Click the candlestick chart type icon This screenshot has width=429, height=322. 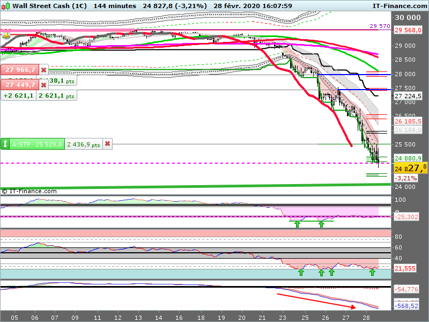tap(5, 6)
